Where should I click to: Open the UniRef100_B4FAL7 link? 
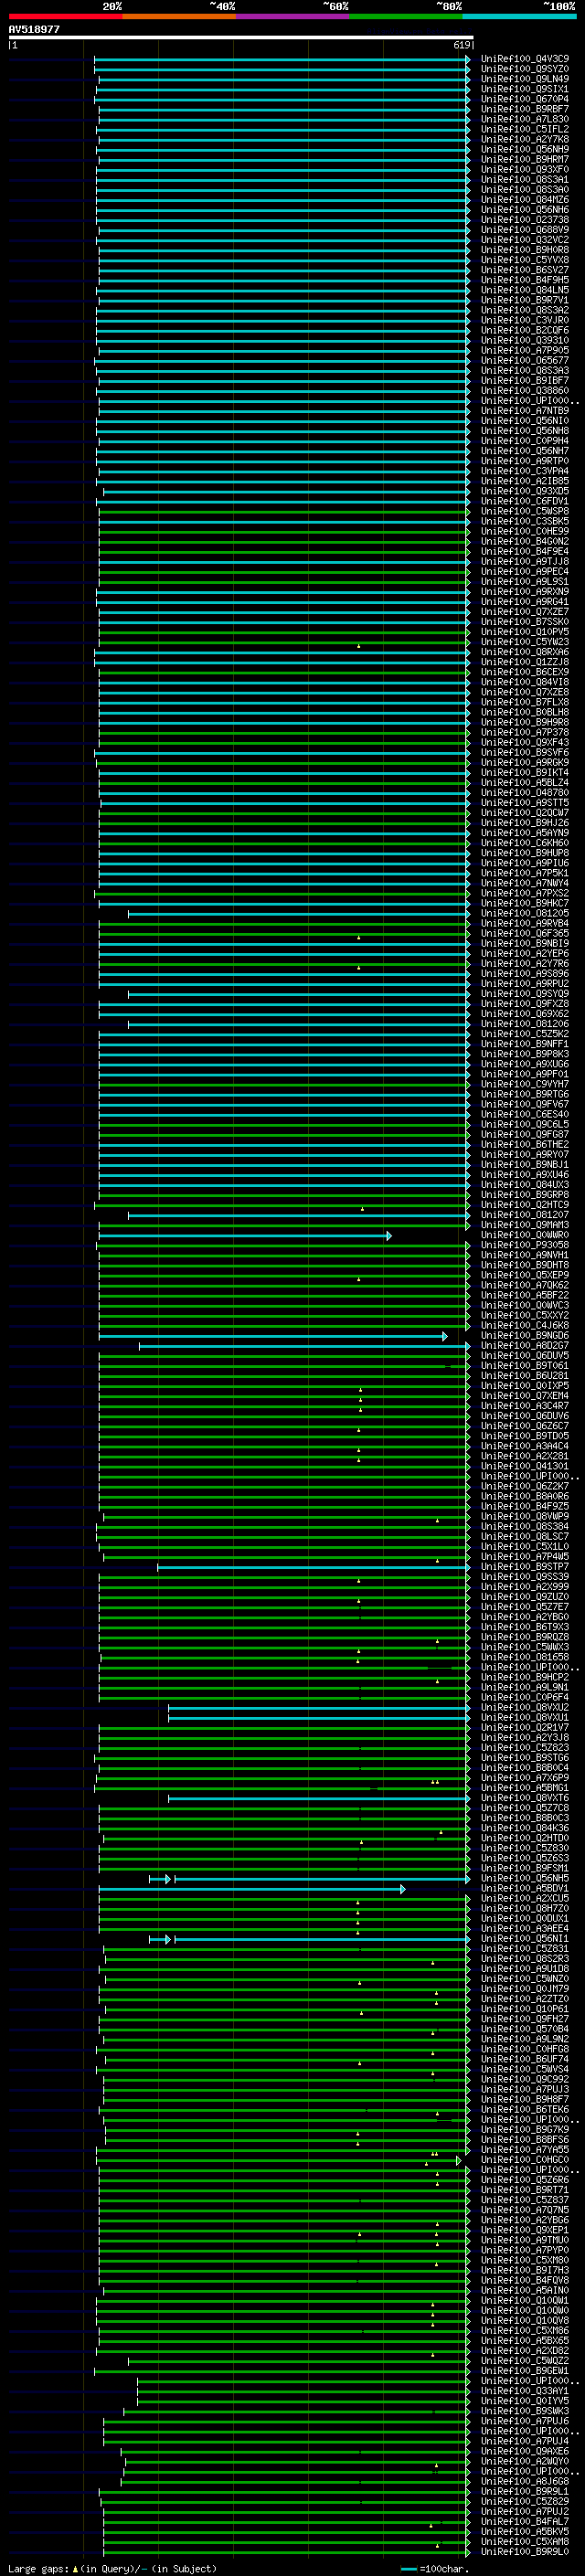point(525,2522)
